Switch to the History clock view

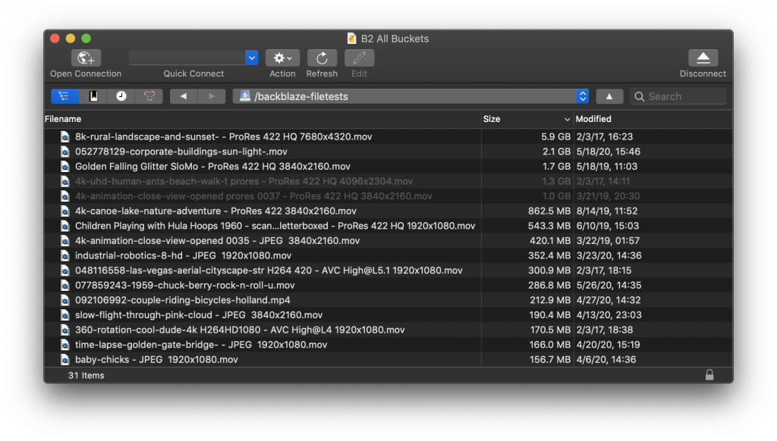[x=121, y=96]
